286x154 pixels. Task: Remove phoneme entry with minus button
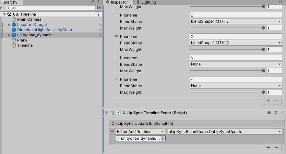point(276,101)
